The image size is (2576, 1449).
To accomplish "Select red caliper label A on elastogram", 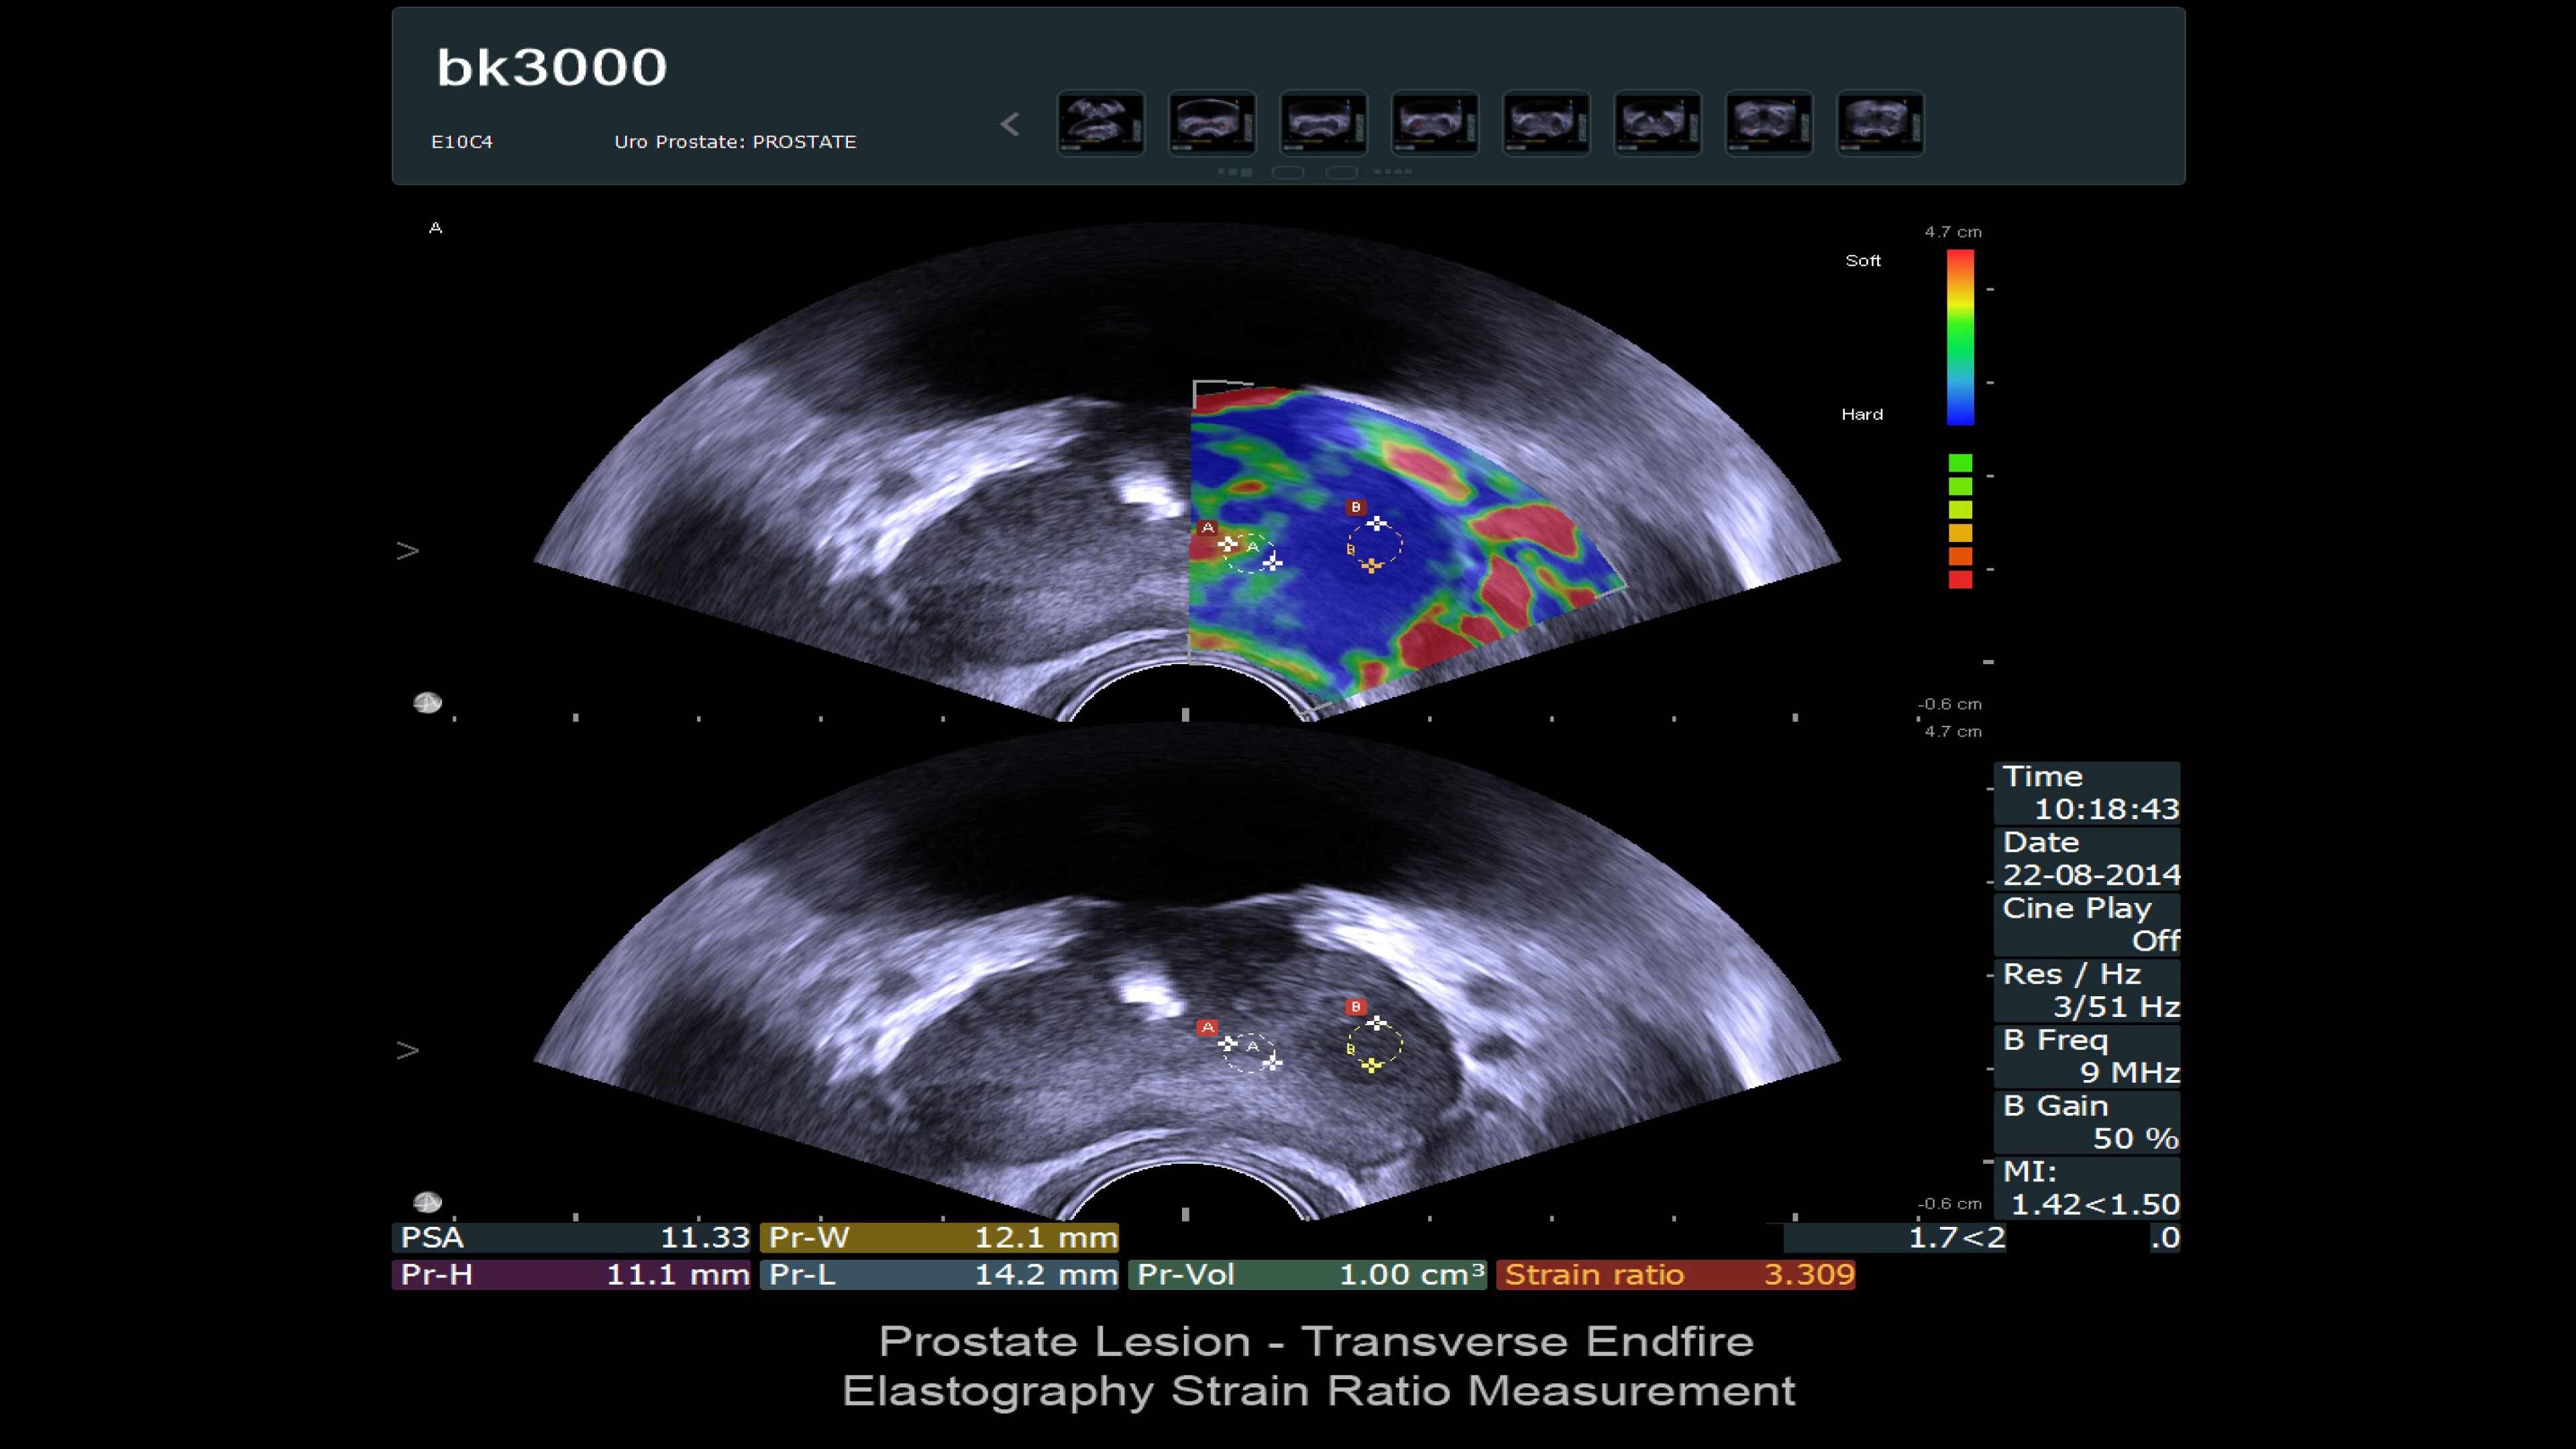I will point(1208,528).
